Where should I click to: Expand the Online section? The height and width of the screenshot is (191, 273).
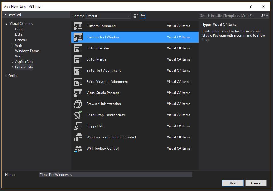tap(5, 75)
